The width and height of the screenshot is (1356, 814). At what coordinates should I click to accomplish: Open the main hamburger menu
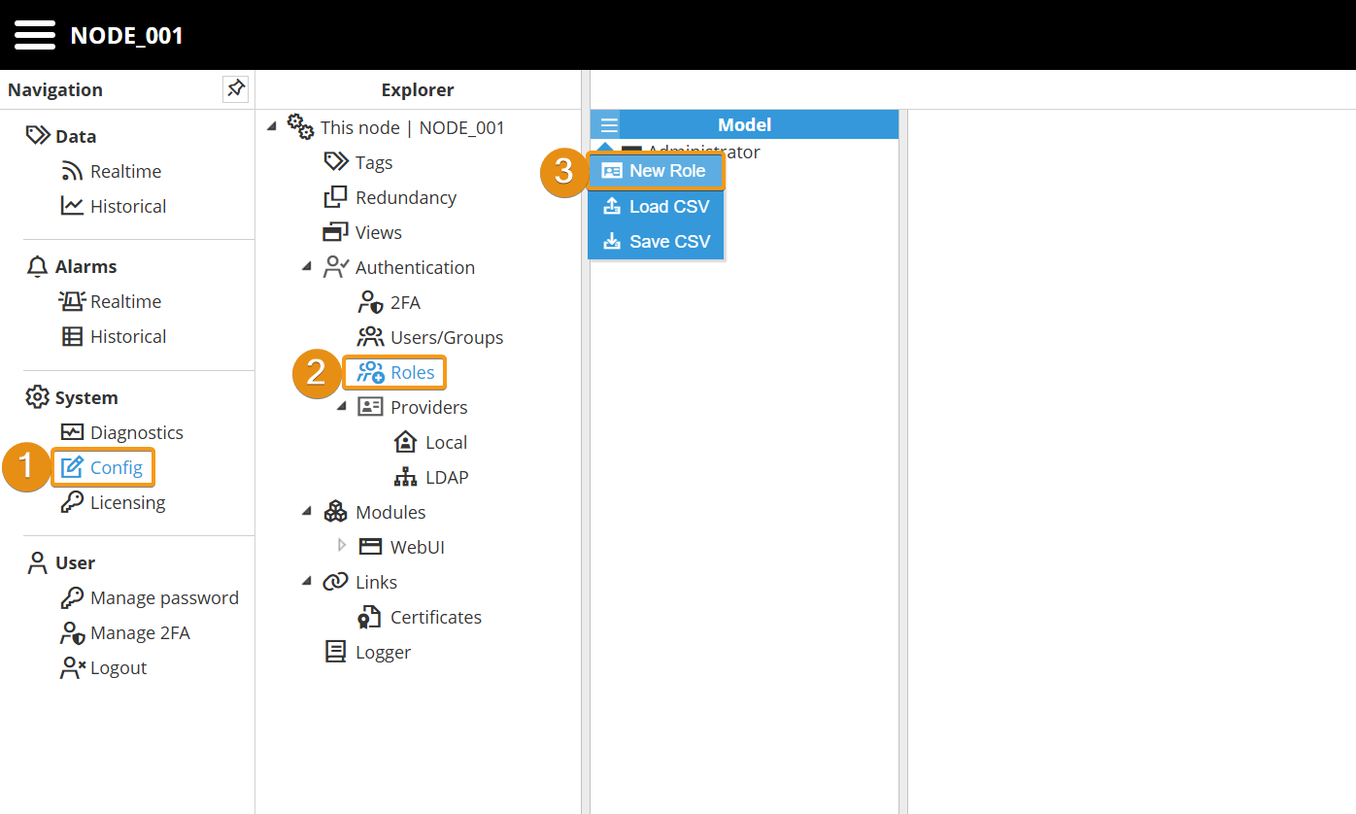click(34, 35)
